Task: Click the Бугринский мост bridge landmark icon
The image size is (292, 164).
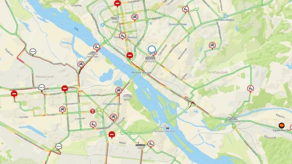Action: pyautogui.click(x=165, y=126)
